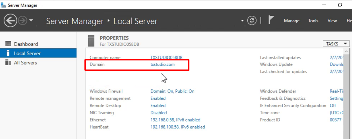This screenshot has width=352, height=139.
Task: Click the 'Remote Desktop' label
Action: [105, 105]
